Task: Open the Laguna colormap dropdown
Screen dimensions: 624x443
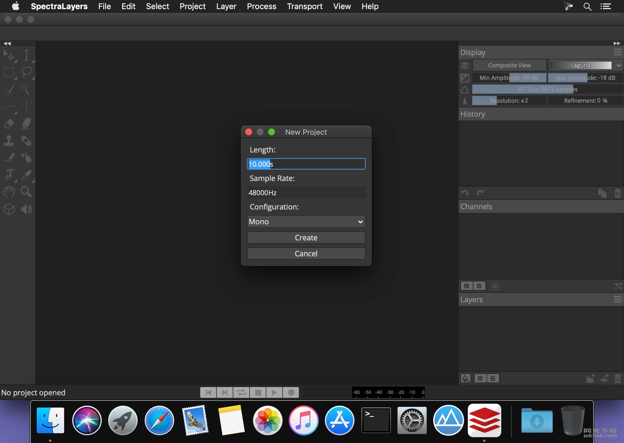Action: (586, 65)
